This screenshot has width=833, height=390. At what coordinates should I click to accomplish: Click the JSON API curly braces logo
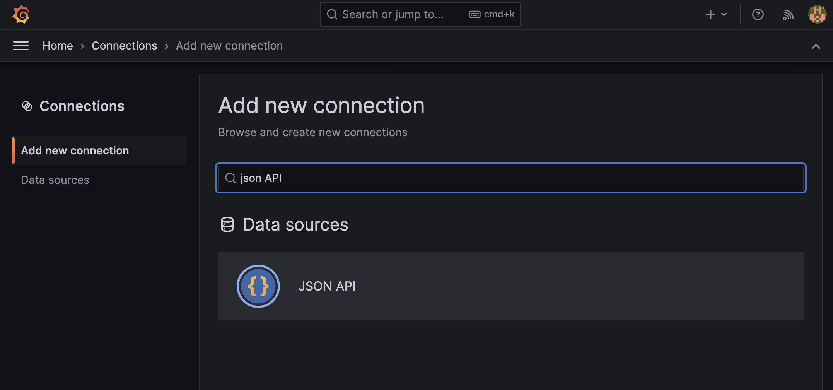(x=258, y=286)
